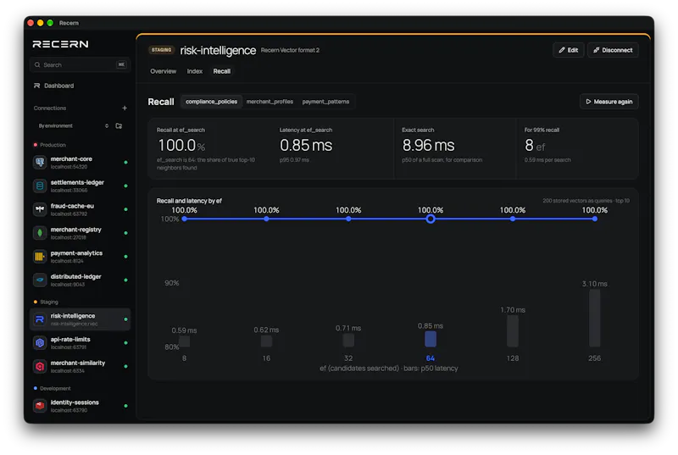The height and width of the screenshot is (455, 678).
Task: Select the compliance_policies collection tab
Action: pos(211,102)
